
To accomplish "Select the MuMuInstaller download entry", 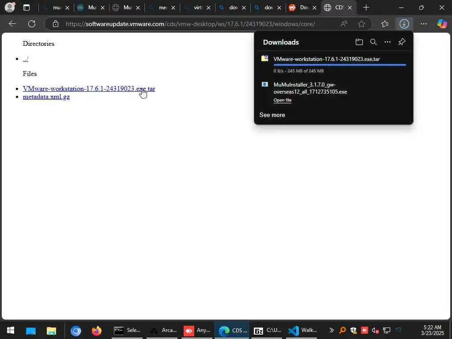I will pyautogui.click(x=334, y=92).
